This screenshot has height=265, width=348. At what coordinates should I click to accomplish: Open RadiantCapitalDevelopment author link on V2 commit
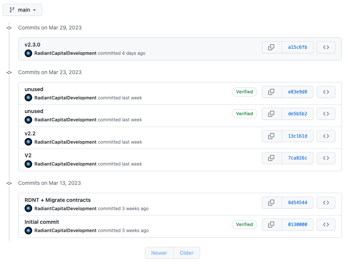point(65,164)
